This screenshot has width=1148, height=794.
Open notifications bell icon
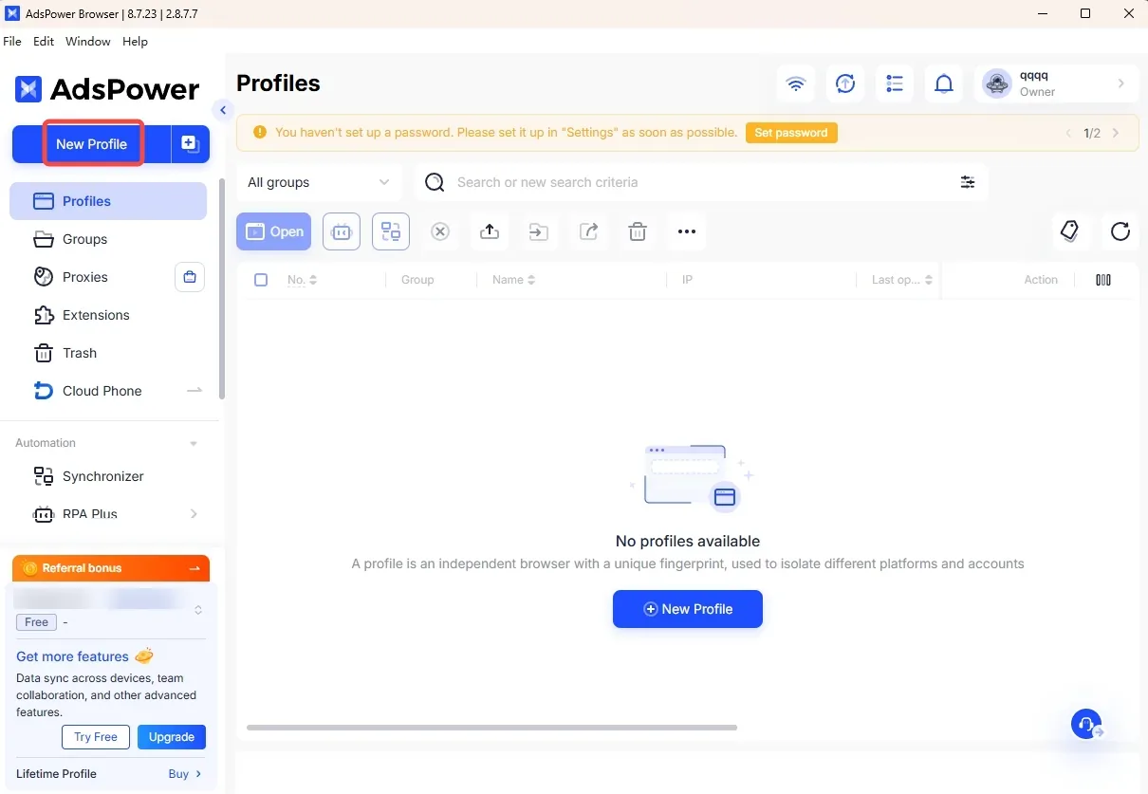[944, 84]
